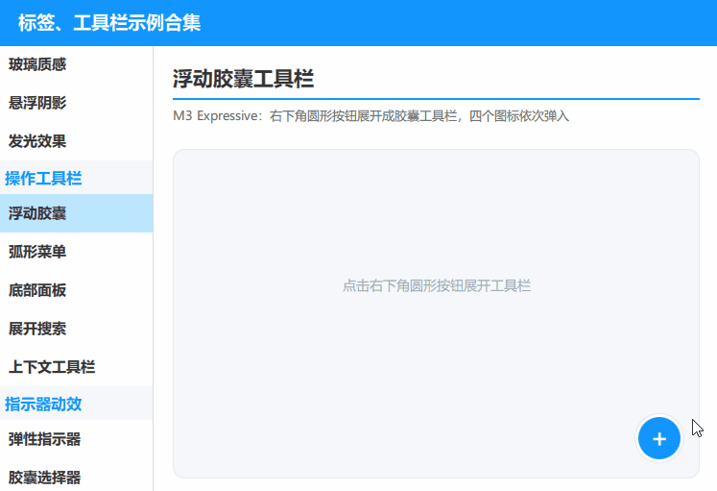Go to the 发光效果 example
The image size is (717, 491).
[x=77, y=141]
